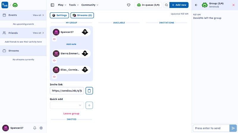The image size is (238, 133).
Task: Copy invite link with clipboard icon
Action: point(89,91)
